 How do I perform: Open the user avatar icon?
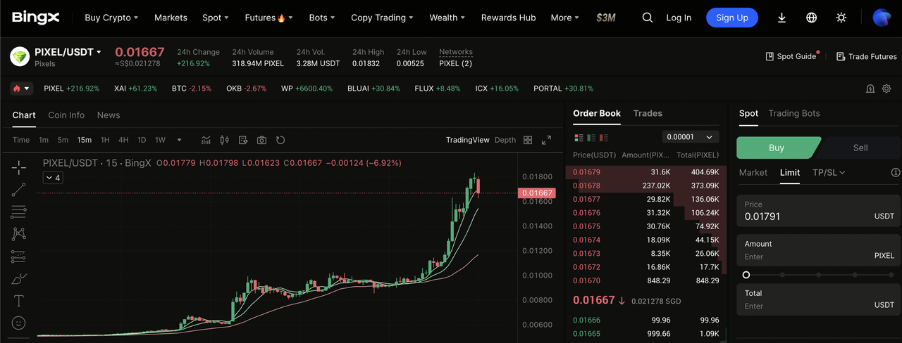coord(882,18)
